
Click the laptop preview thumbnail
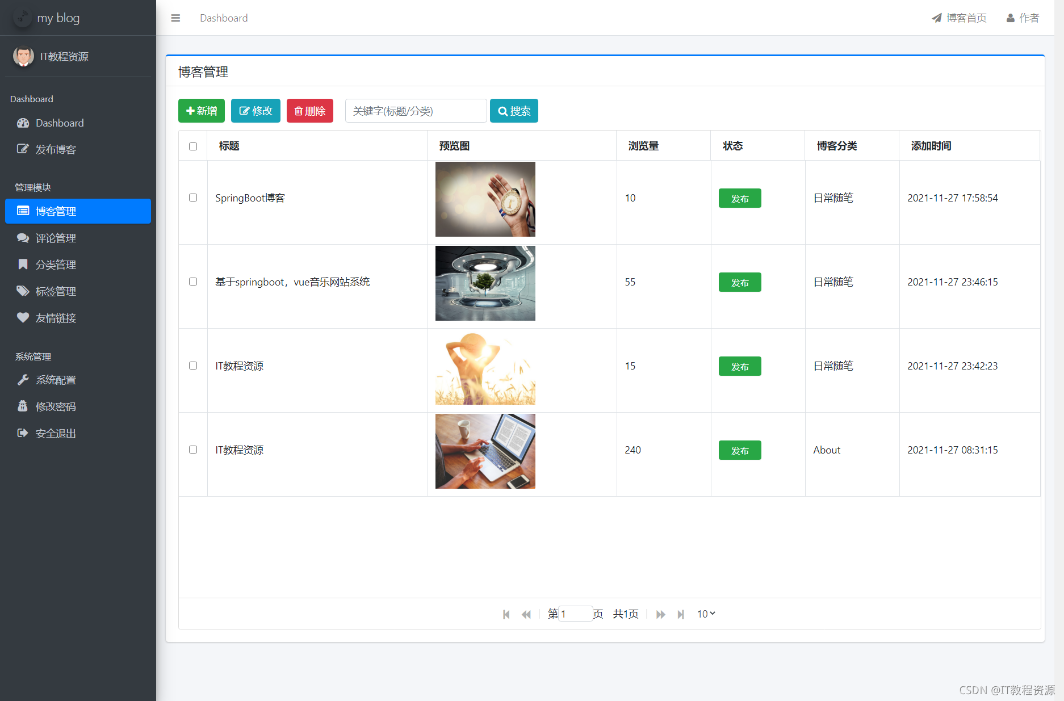point(485,451)
